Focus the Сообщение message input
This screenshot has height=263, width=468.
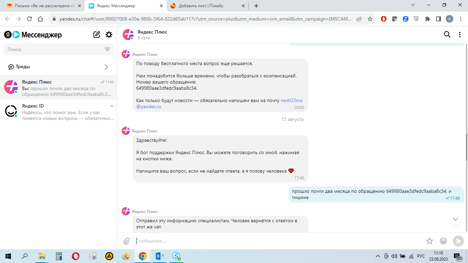pos(278,241)
